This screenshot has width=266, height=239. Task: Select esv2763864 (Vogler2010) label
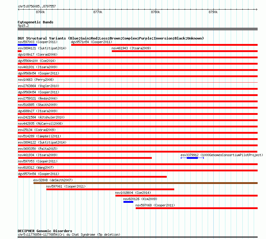coord(39,86)
